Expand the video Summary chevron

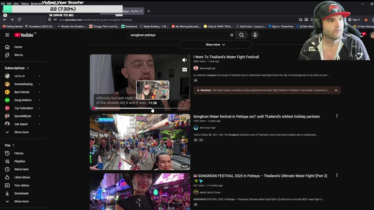pyautogui.click(x=336, y=90)
